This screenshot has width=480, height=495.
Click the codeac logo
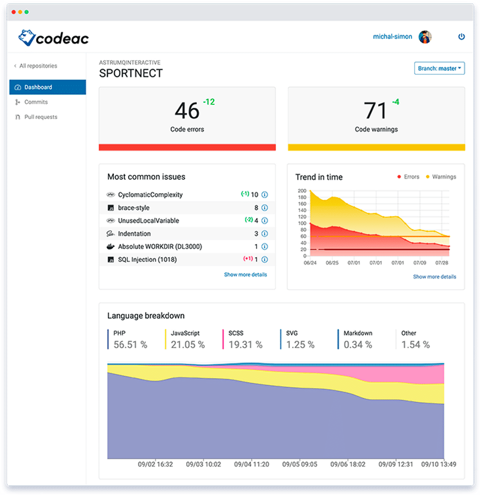[53, 38]
